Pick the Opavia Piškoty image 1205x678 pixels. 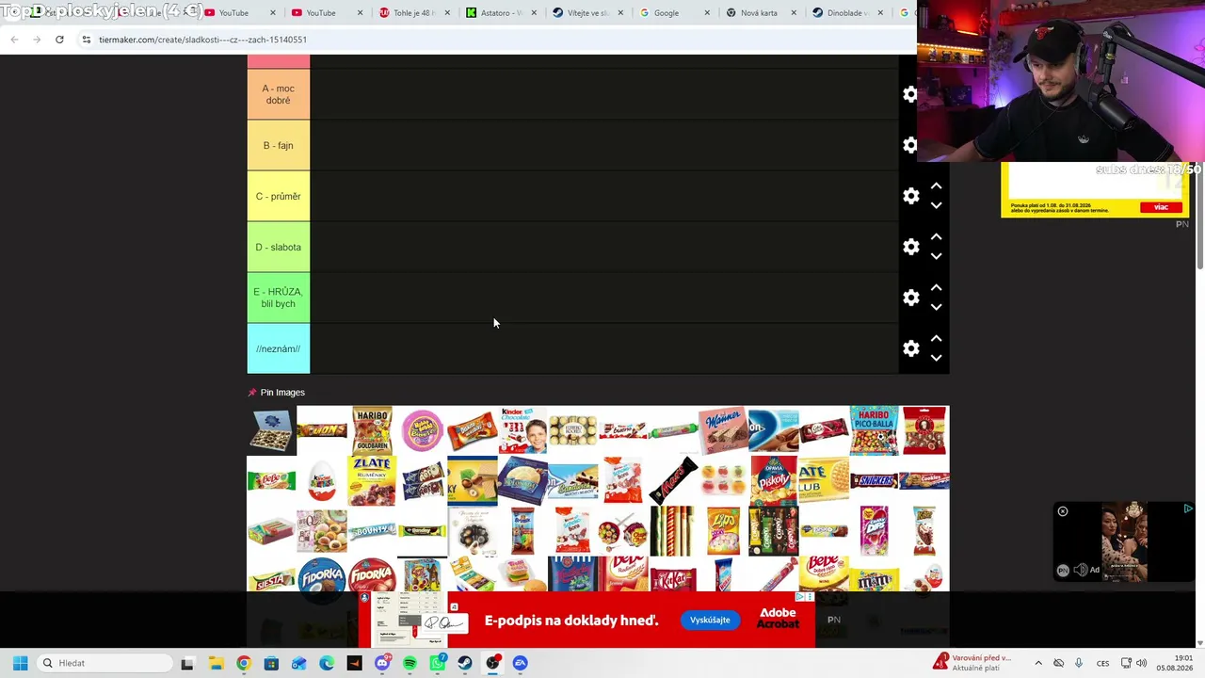point(774,481)
